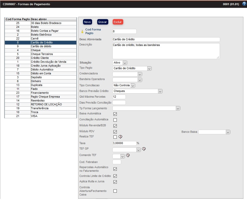Select the Boleto Eletrônico list row
Image resolution: width=247 pixels, height=203 pixels.
[x=40, y=35]
